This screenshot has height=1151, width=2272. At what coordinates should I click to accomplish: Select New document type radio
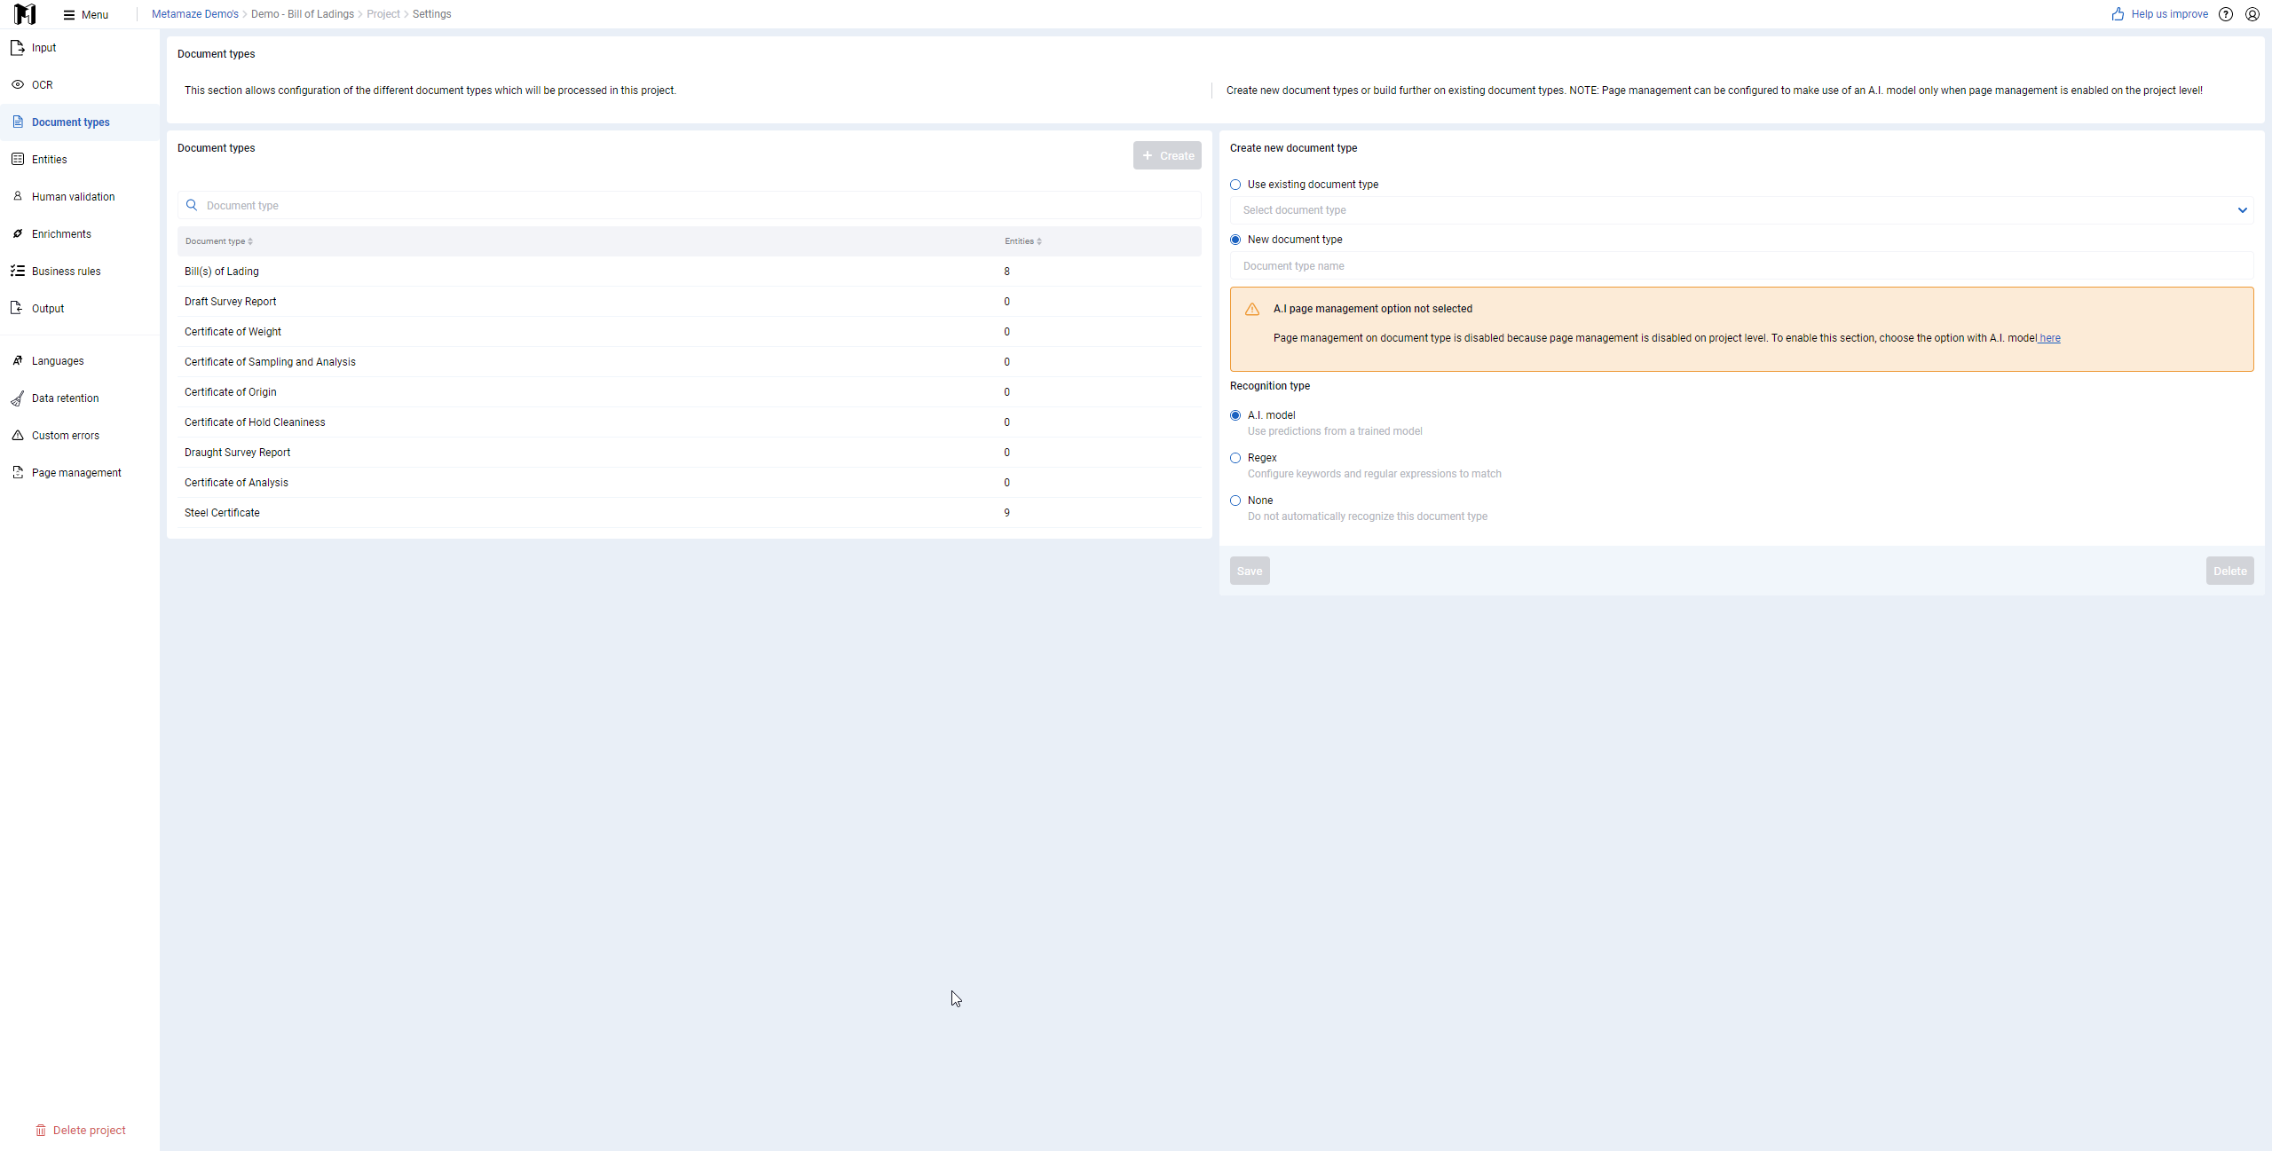1235,240
